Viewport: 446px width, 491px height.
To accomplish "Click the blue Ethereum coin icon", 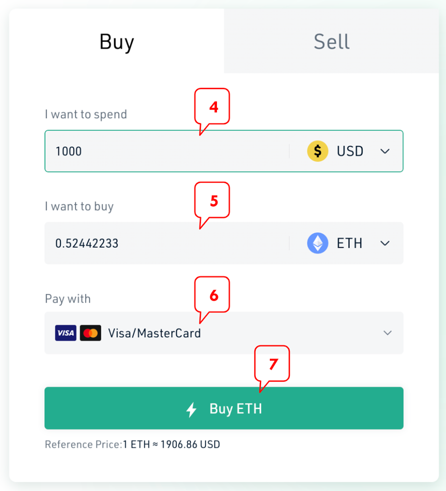I will point(317,243).
